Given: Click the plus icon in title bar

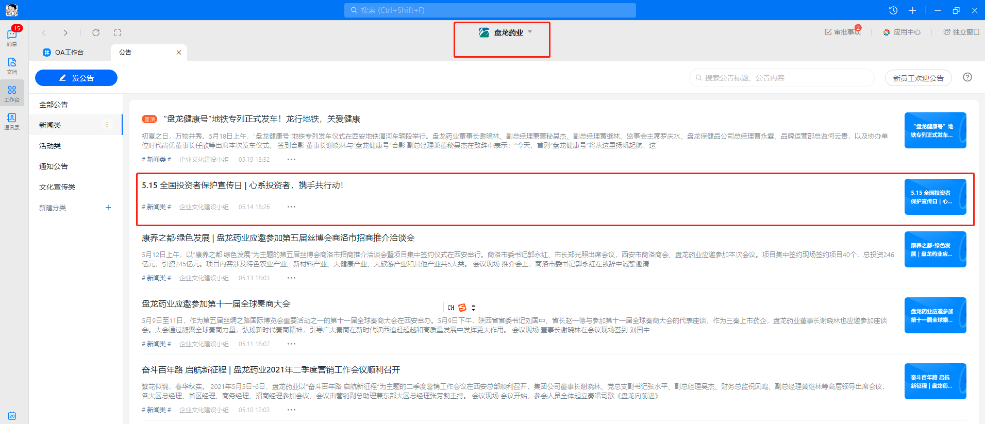Looking at the screenshot, I should coord(912,10).
